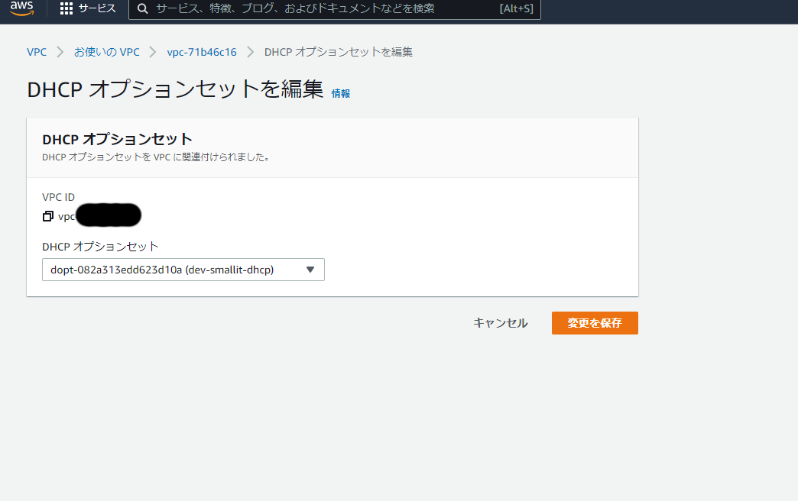Image resolution: width=798 pixels, height=501 pixels.
Task: Go to VPC in the breadcrumb
Action: pos(37,52)
